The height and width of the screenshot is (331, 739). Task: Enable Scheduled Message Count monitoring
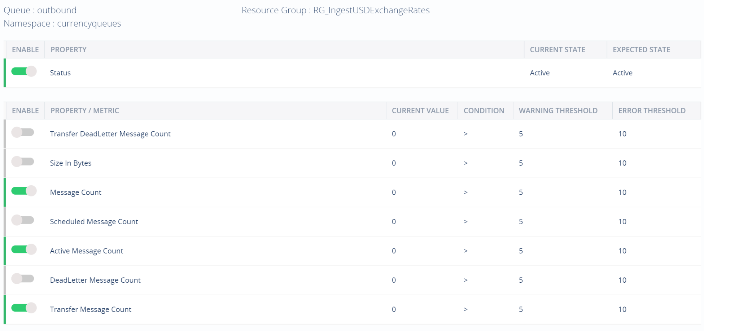[23, 220]
